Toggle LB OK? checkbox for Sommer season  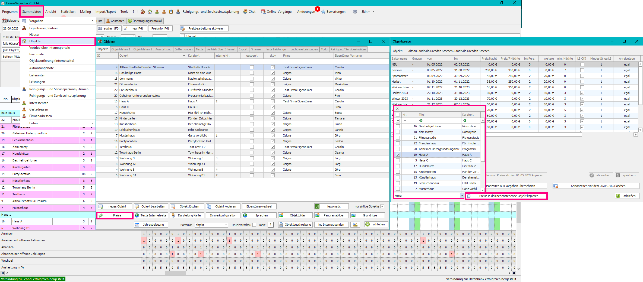[582, 70]
